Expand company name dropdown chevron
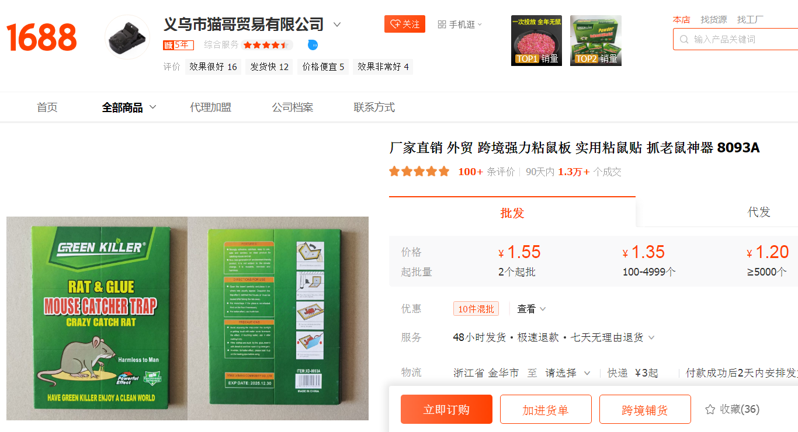 pyautogui.click(x=337, y=25)
